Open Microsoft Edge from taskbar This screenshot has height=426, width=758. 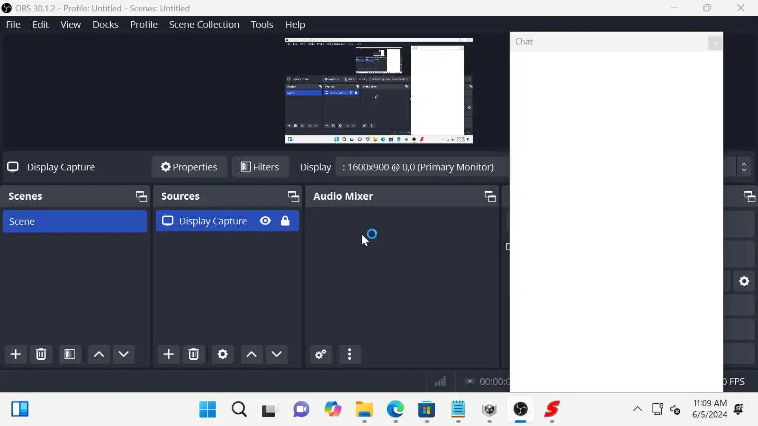pyautogui.click(x=395, y=409)
